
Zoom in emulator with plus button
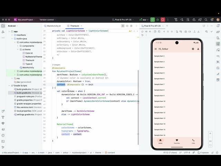[210, 133]
